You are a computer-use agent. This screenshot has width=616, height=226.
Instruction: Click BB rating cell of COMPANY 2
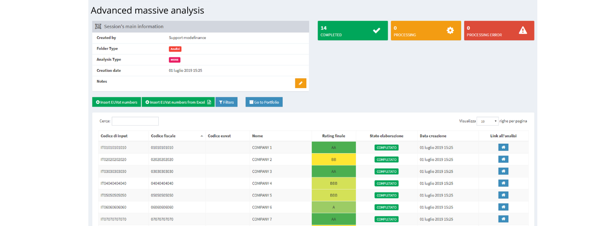(x=334, y=160)
